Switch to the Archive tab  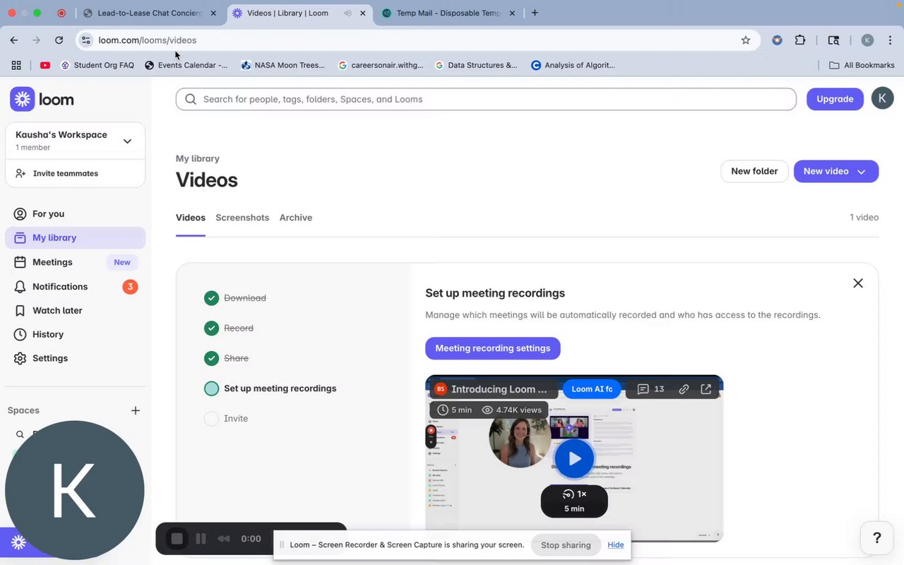[296, 218]
